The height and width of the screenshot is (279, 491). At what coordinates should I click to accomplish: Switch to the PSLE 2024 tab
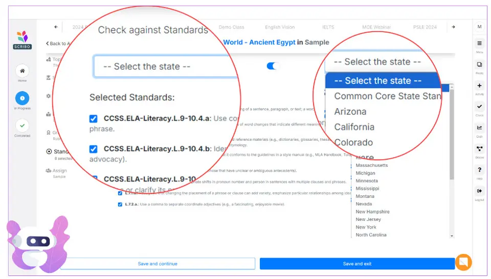(425, 27)
